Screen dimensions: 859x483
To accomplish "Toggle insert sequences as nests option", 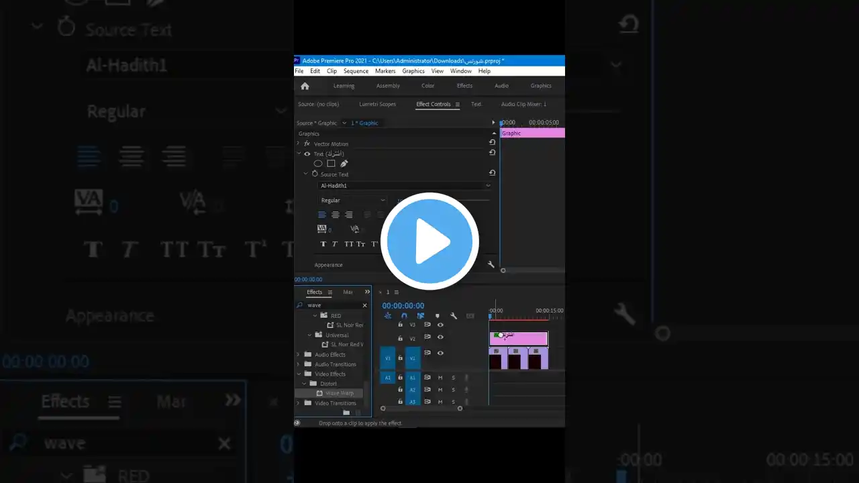I will click(x=388, y=316).
